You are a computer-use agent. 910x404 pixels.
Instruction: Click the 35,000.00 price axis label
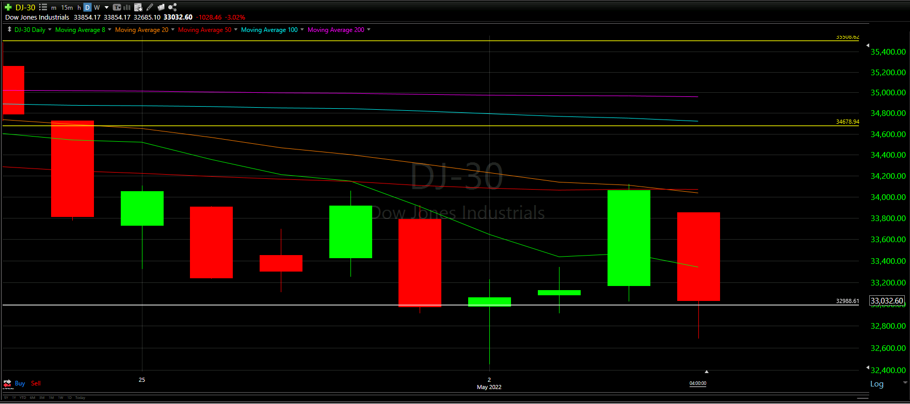click(888, 93)
